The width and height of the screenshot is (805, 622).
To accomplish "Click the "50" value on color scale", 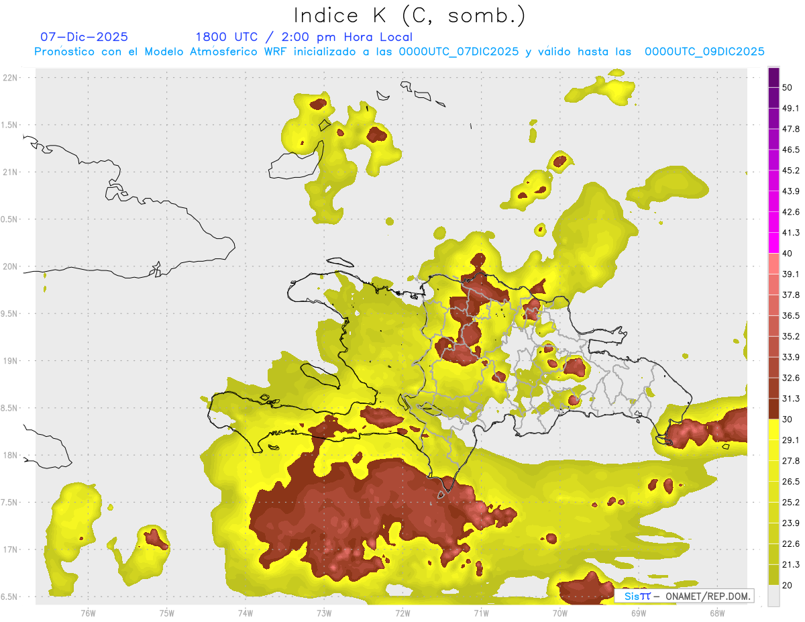I will point(788,87).
